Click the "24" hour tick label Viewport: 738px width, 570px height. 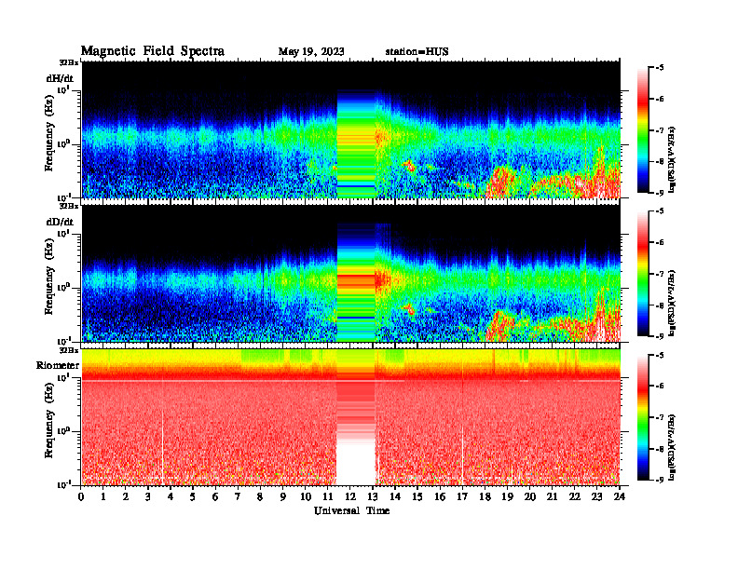coord(620,497)
